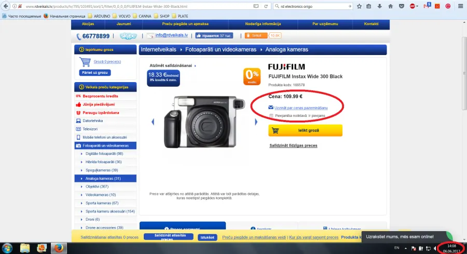This screenshot has width=467, height=254.
Task: Expand Digitālie fotoaparāti (98) subcategory
Action: click(x=105, y=154)
